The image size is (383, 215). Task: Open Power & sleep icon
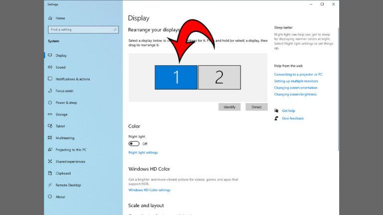(x=50, y=103)
